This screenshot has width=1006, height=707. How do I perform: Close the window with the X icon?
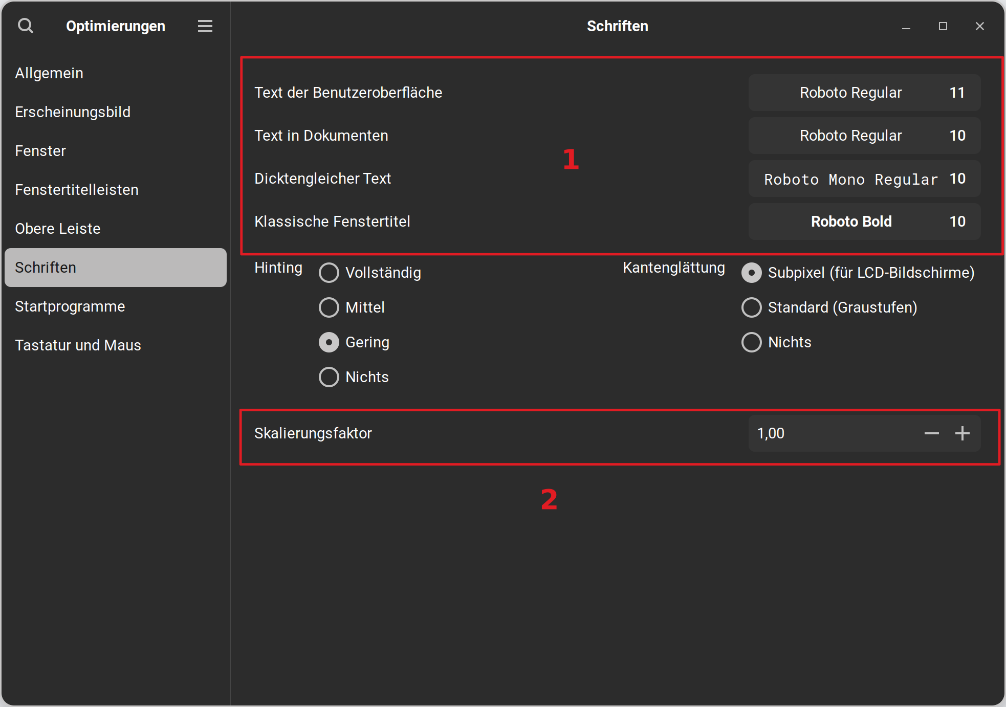pyautogui.click(x=979, y=26)
